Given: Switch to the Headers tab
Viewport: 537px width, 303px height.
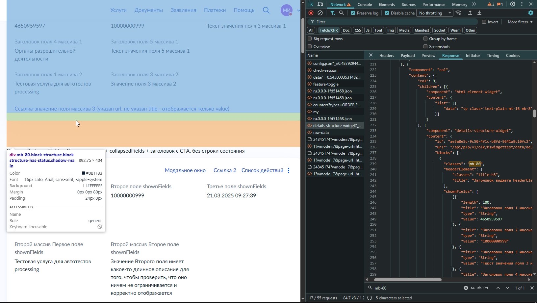Looking at the screenshot, I should pyautogui.click(x=387, y=56).
